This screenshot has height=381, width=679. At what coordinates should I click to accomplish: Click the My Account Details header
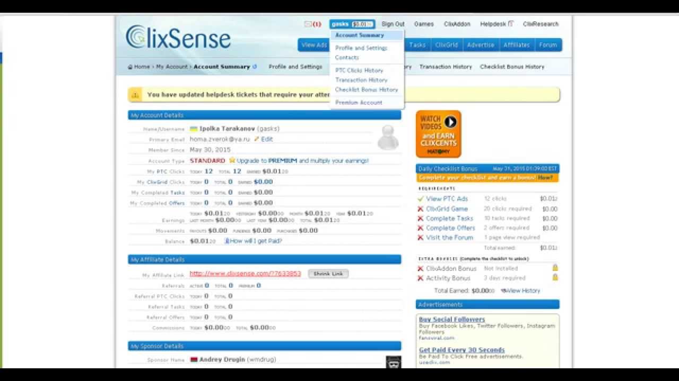coord(265,115)
